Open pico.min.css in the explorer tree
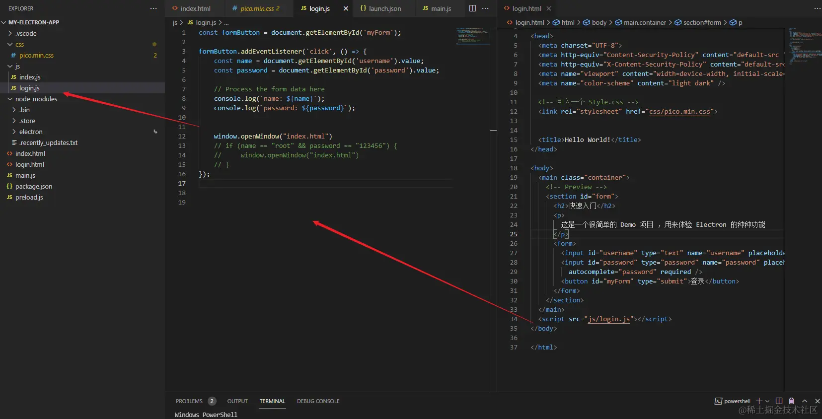The width and height of the screenshot is (822, 419). pyautogui.click(x=82, y=55)
